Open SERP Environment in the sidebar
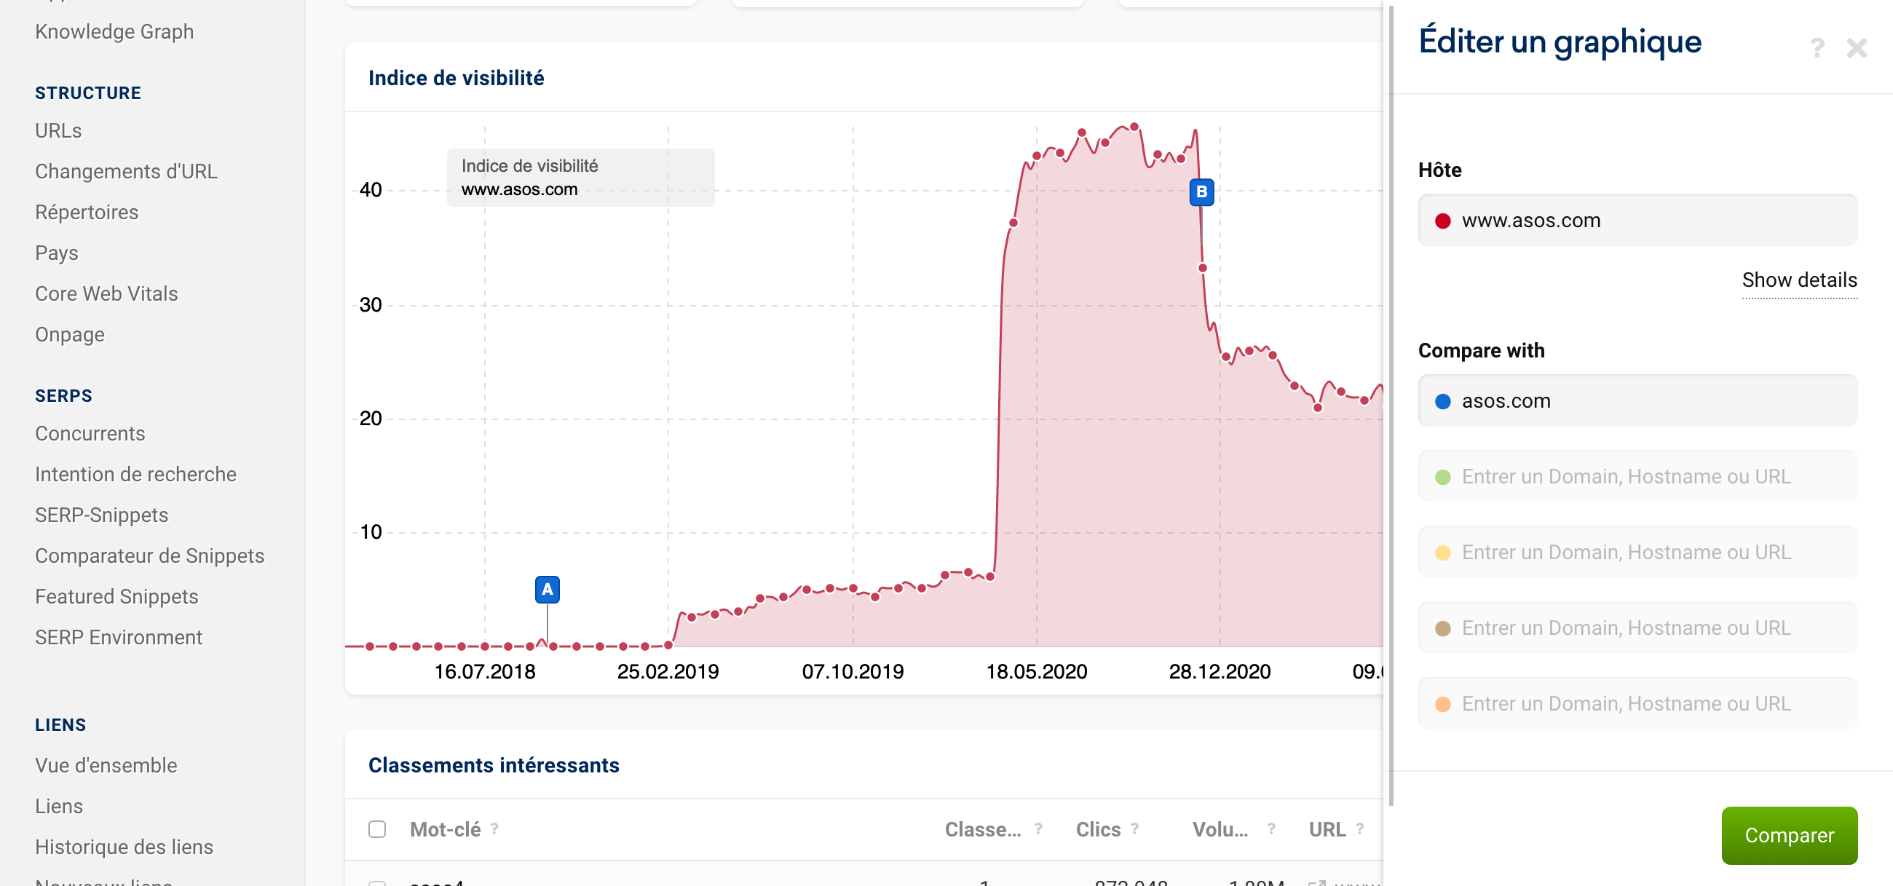 point(119,638)
